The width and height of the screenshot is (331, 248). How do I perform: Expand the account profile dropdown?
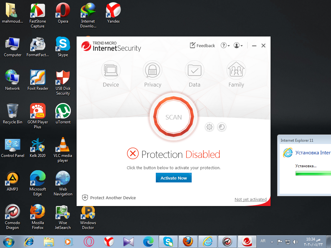(238, 45)
